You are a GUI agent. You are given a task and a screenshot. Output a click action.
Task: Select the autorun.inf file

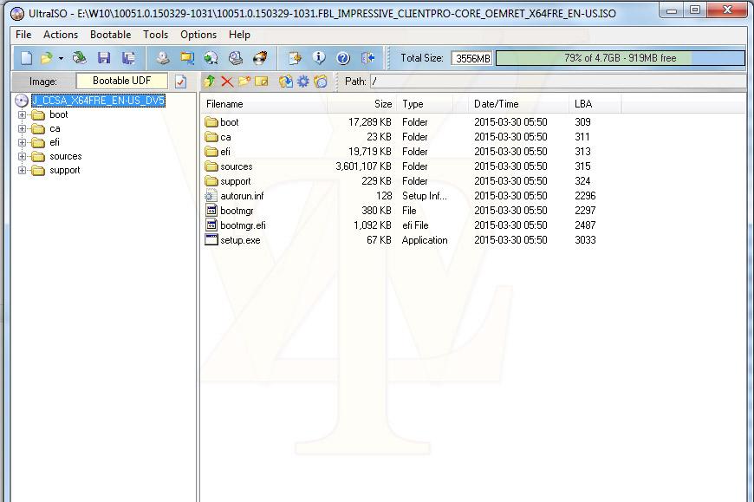(x=242, y=196)
